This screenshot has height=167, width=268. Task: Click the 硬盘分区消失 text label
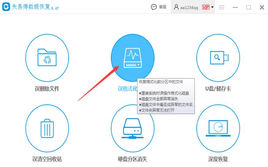[133, 159]
